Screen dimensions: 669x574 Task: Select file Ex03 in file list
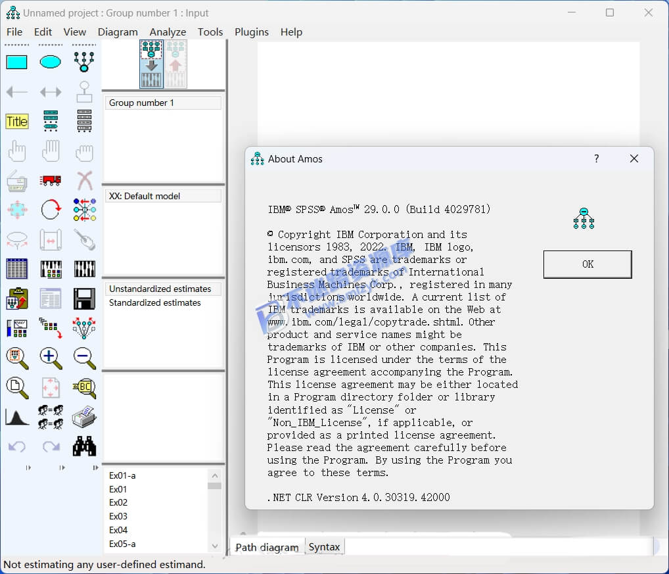click(118, 516)
